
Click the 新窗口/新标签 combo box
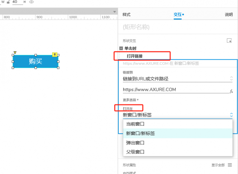[x=177, y=115]
